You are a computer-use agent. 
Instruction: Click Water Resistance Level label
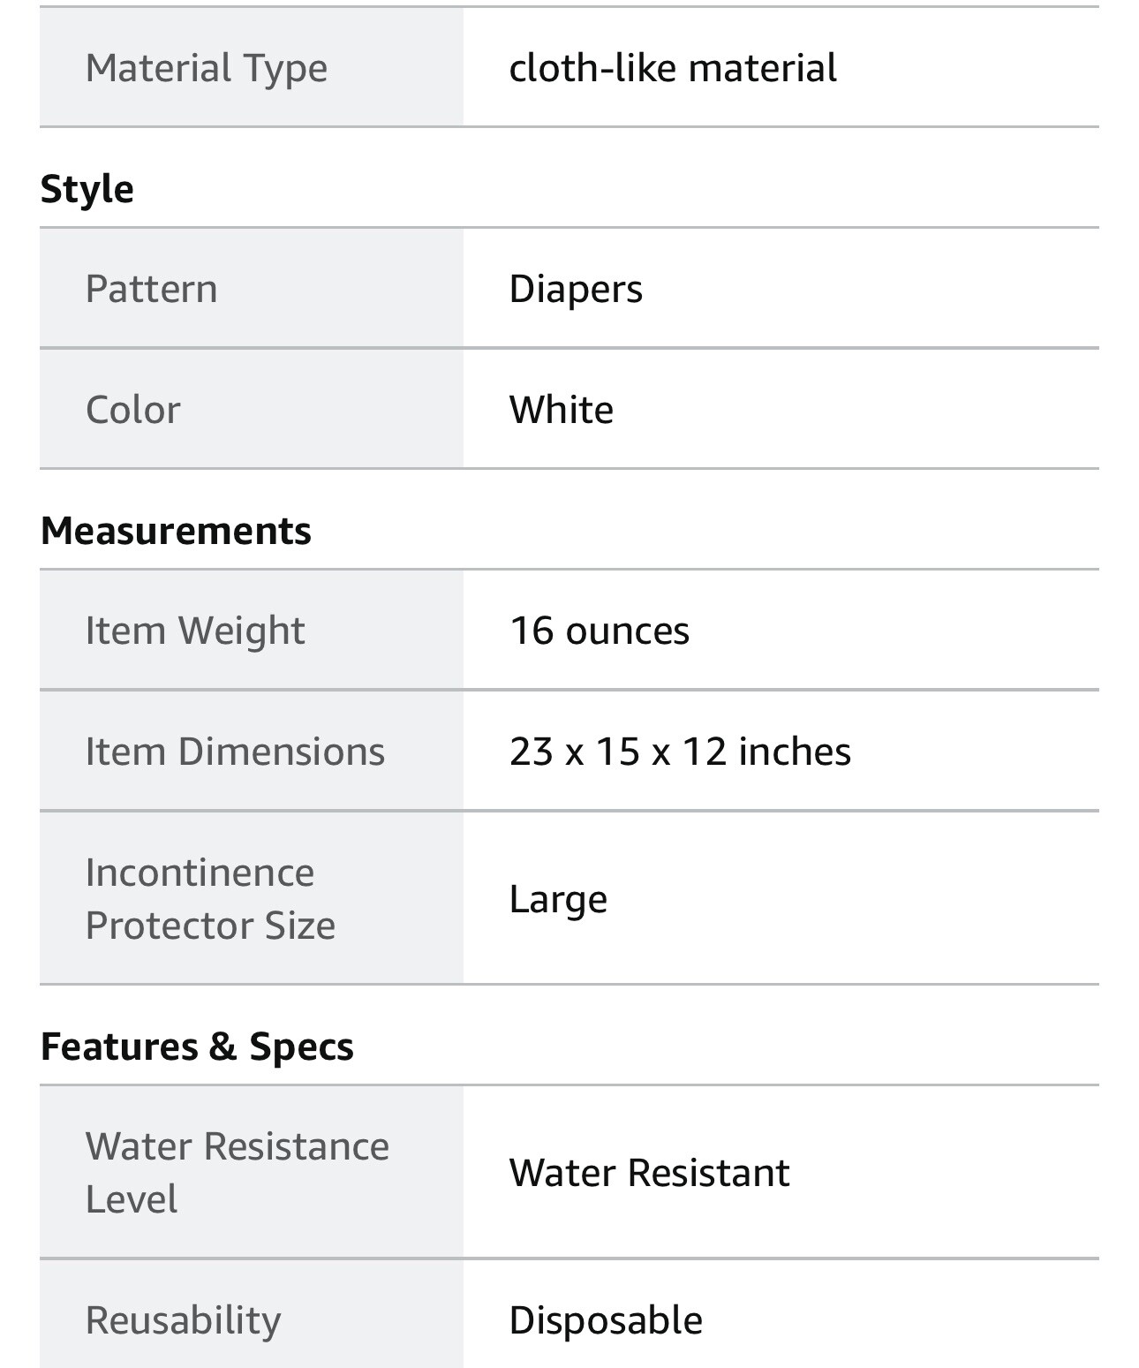237,1172
